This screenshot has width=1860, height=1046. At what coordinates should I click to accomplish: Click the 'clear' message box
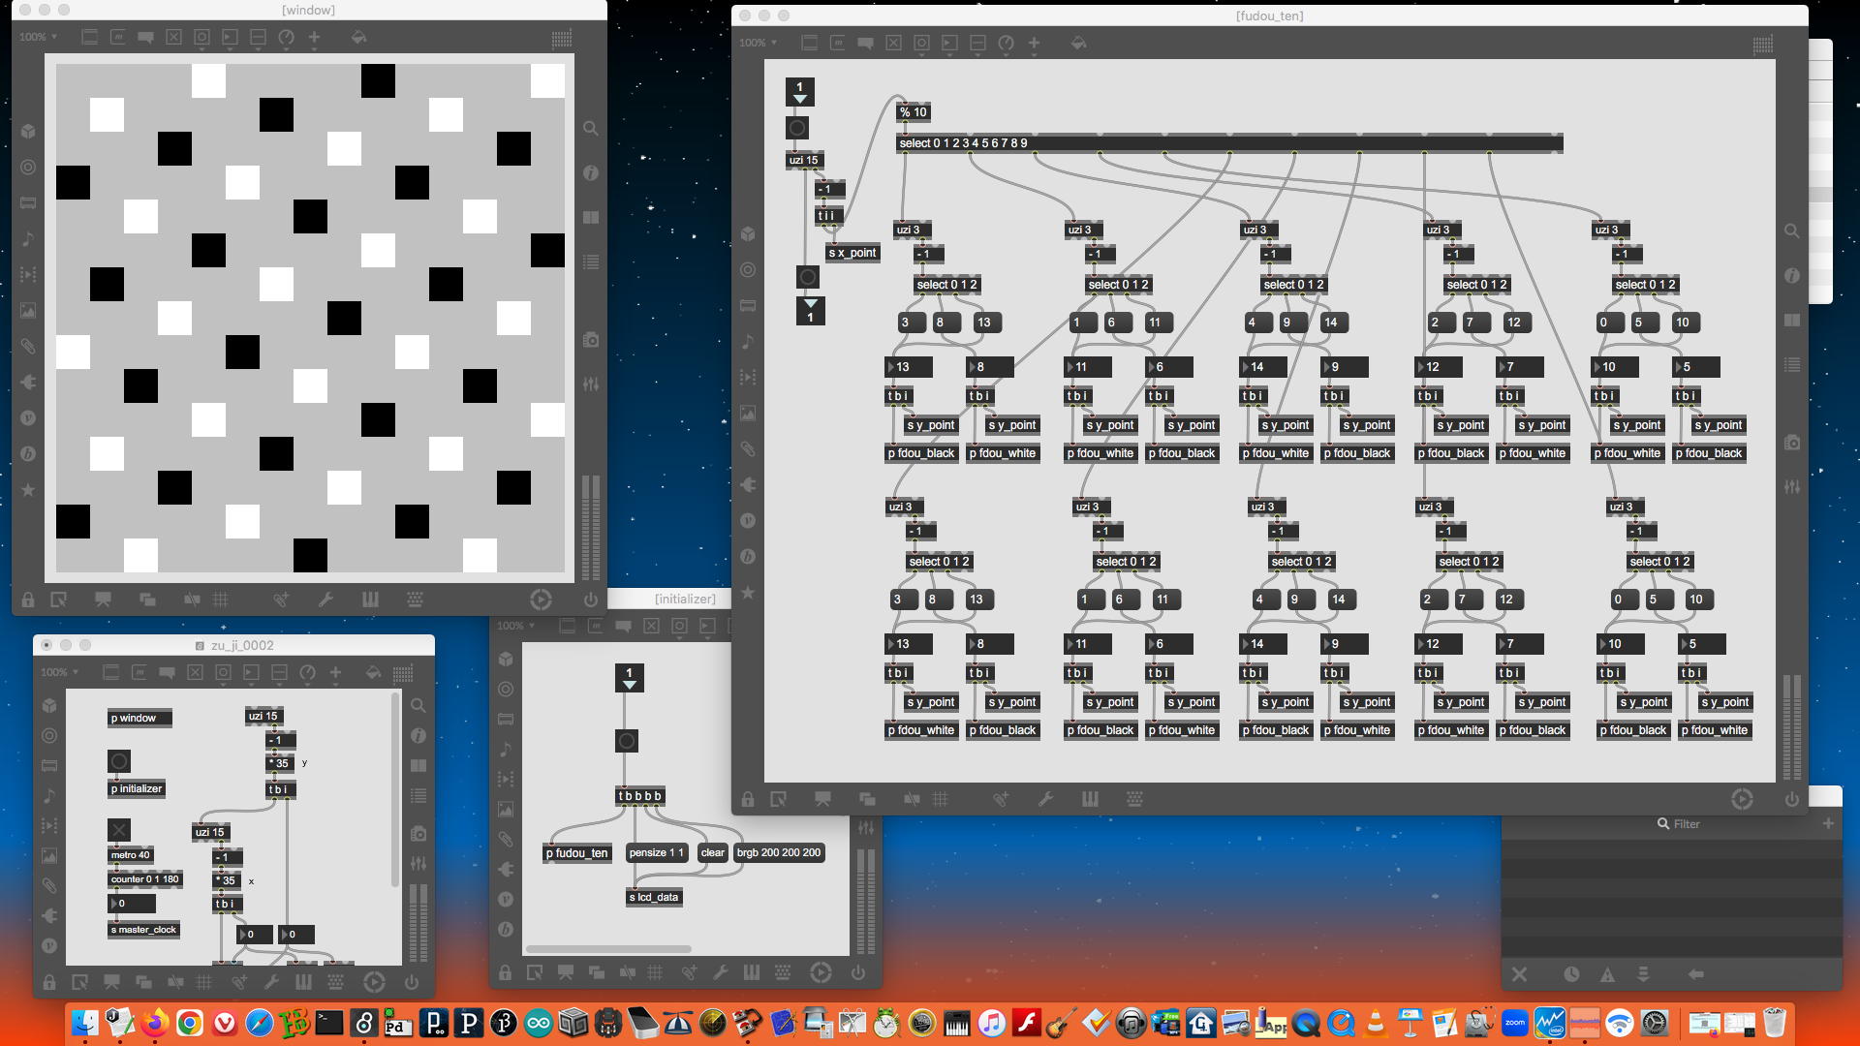coord(712,852)
